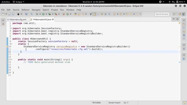Screen dimensions: 187x105
Task: Open the accessibility menu in top bar
Action: point(162,2)
